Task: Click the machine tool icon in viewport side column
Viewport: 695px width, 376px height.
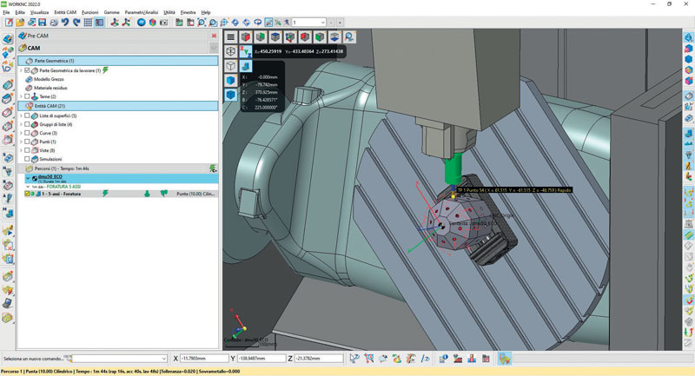Action: click(246, 66)
